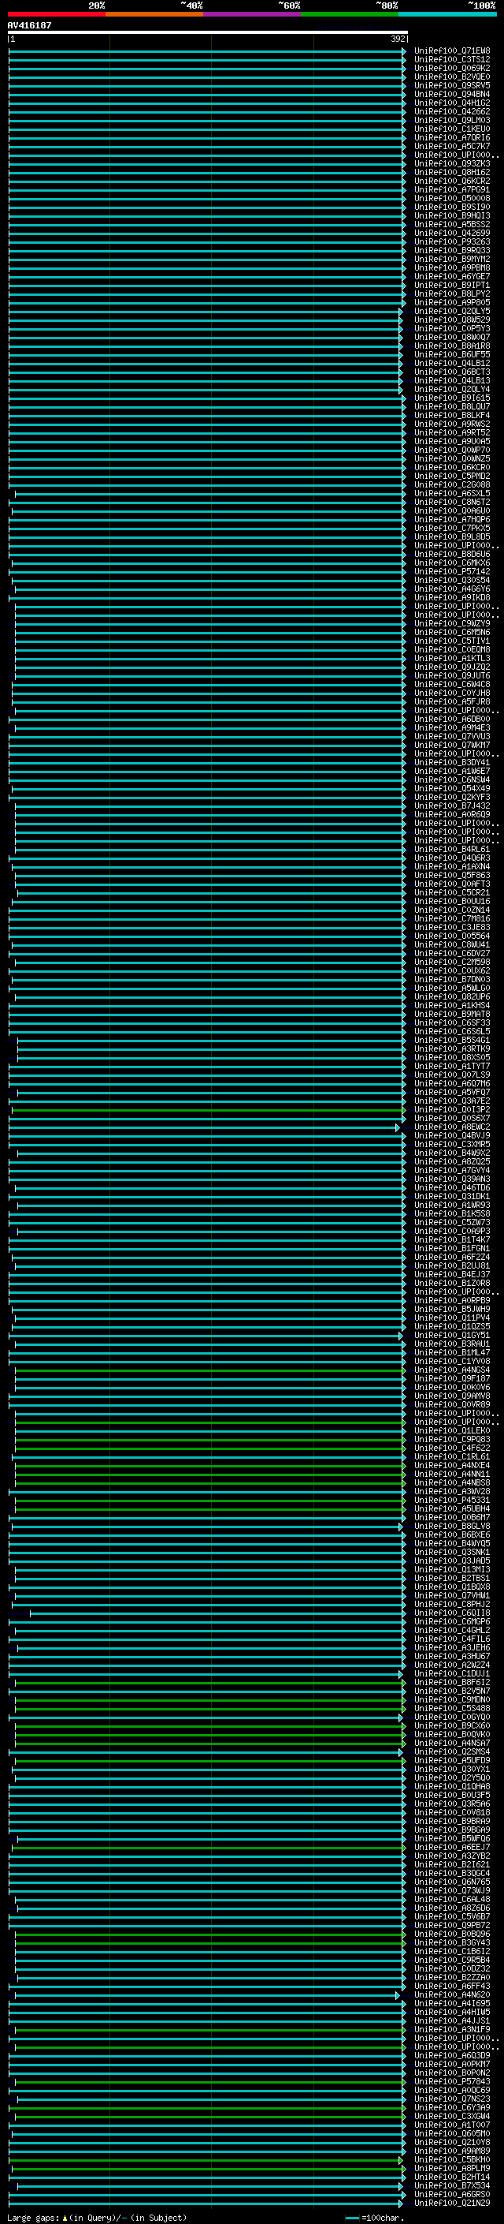Image resolution: width=504 pixels, height=2224 pixels.
Task: Select hit label UniRef100_Q94BN4
Action: [x=452, y=94]
